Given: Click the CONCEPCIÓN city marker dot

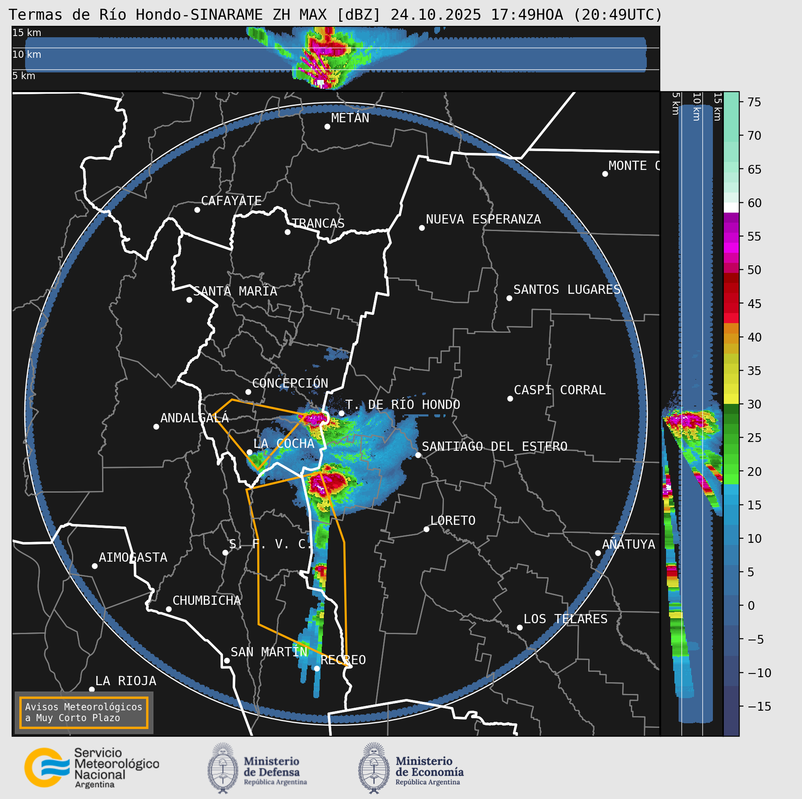Looking at the screenshot, I should tap(248, 392).
